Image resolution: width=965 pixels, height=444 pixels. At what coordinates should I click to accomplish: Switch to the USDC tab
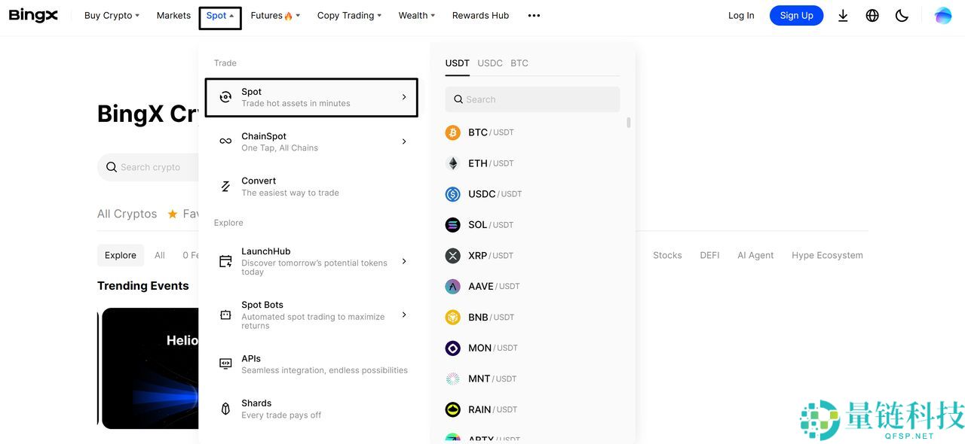click(490, 63)
